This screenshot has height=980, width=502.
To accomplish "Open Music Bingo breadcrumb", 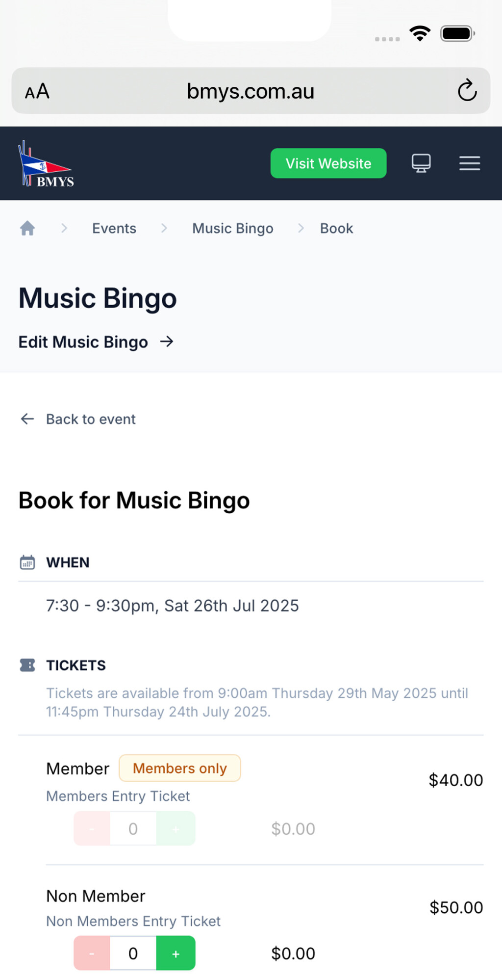I will pyautogui.click(x=232, y=228).
